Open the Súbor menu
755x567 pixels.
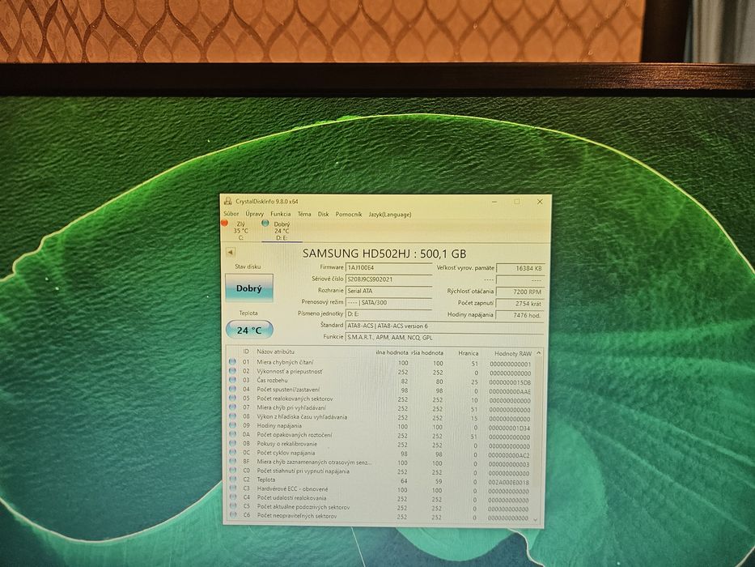[231, 214]
